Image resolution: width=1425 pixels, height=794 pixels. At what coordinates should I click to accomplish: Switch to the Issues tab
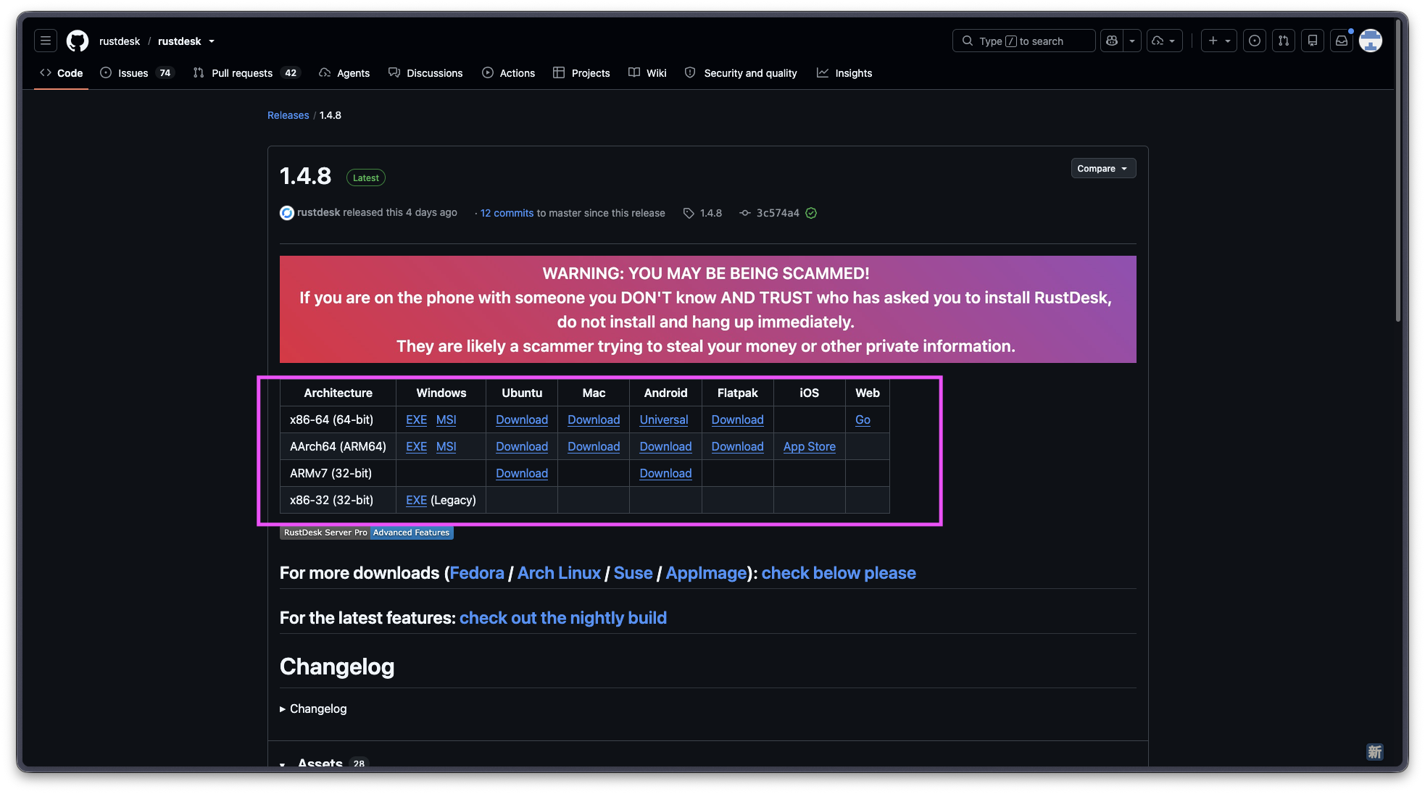137,73
